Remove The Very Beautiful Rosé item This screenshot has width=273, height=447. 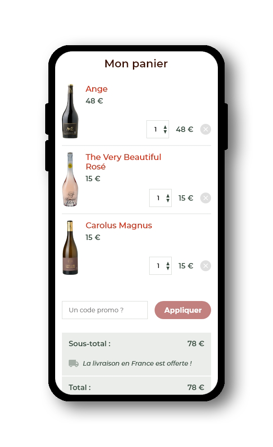point(206,198)
